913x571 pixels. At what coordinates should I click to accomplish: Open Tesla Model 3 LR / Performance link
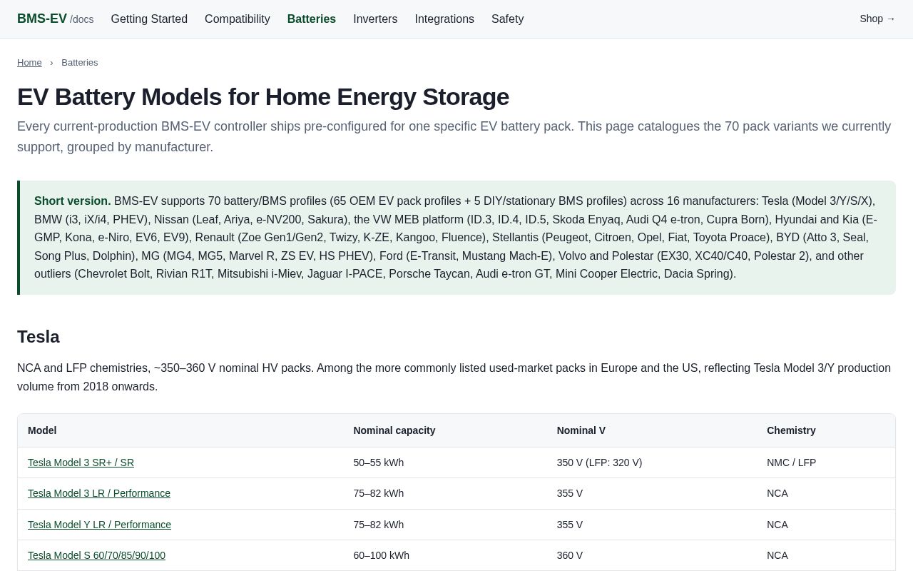(x=99, y=493)
